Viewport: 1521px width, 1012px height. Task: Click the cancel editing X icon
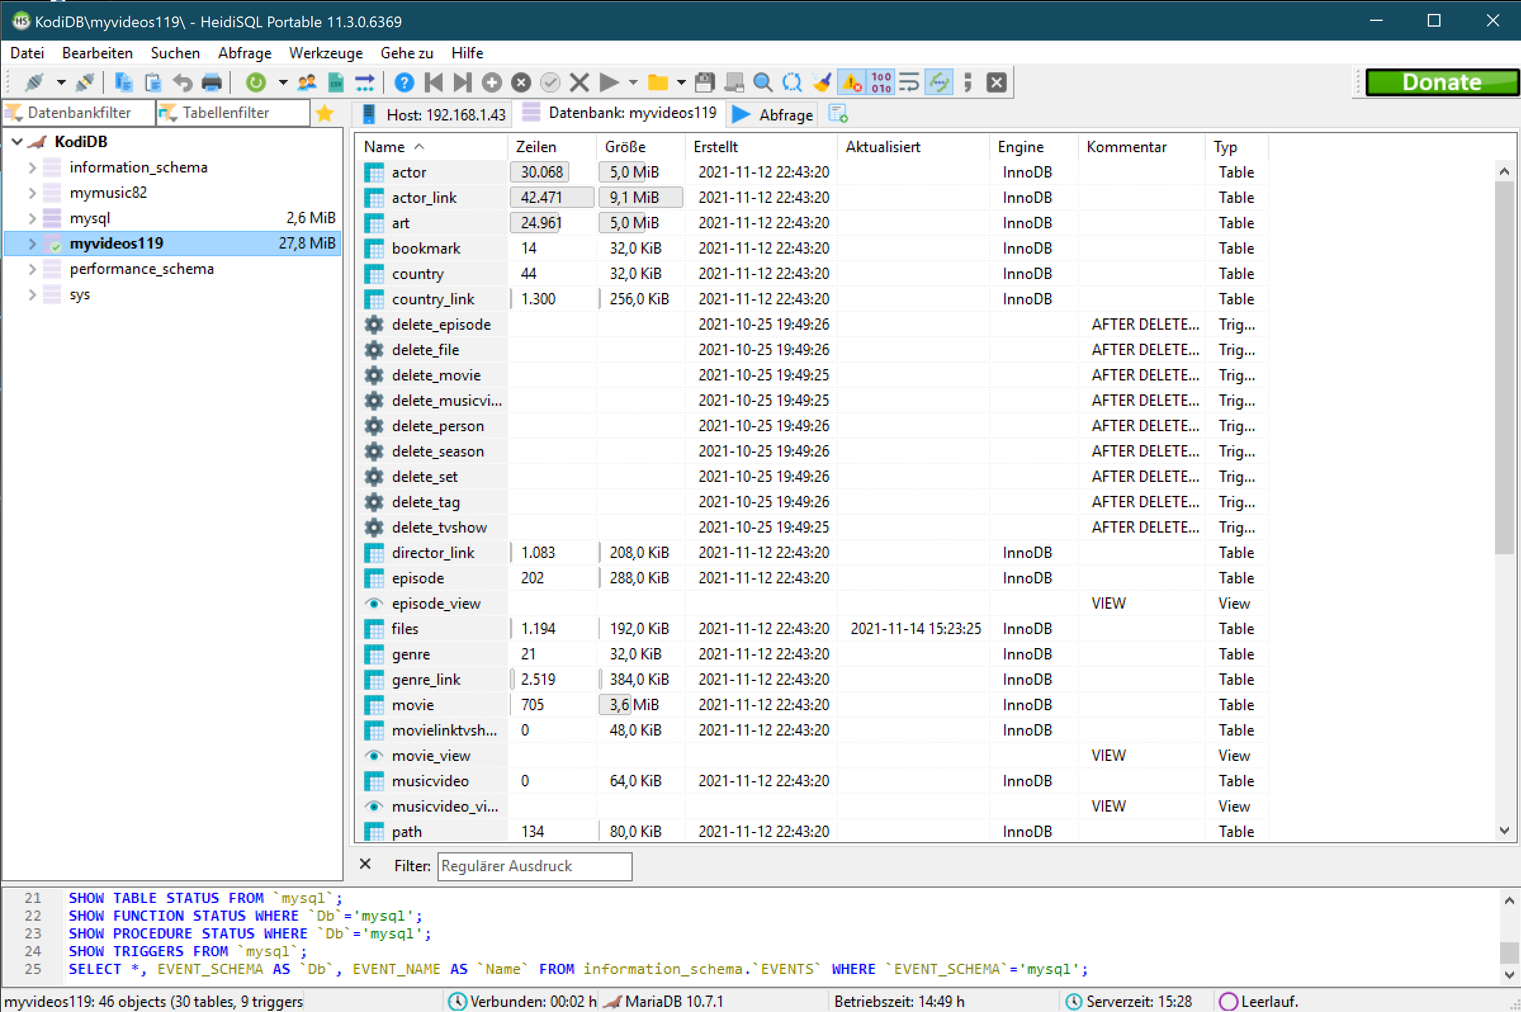[579, 82]
